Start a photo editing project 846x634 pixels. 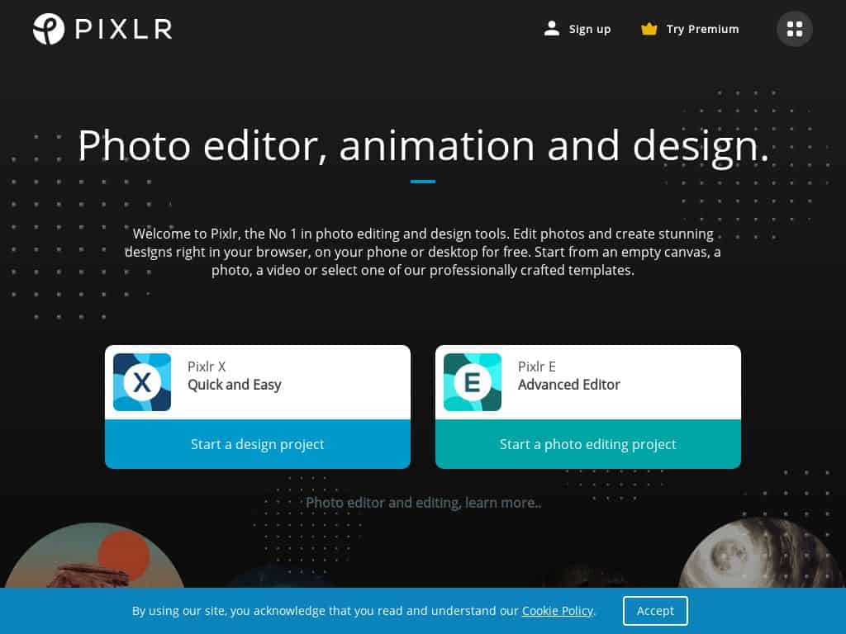[588, 444]
